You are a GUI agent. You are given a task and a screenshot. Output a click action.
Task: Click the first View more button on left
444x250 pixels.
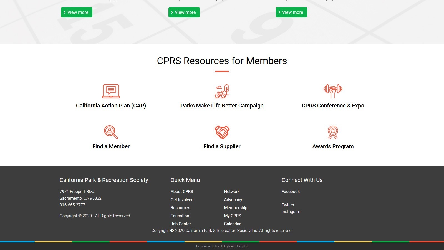[77, 12]
